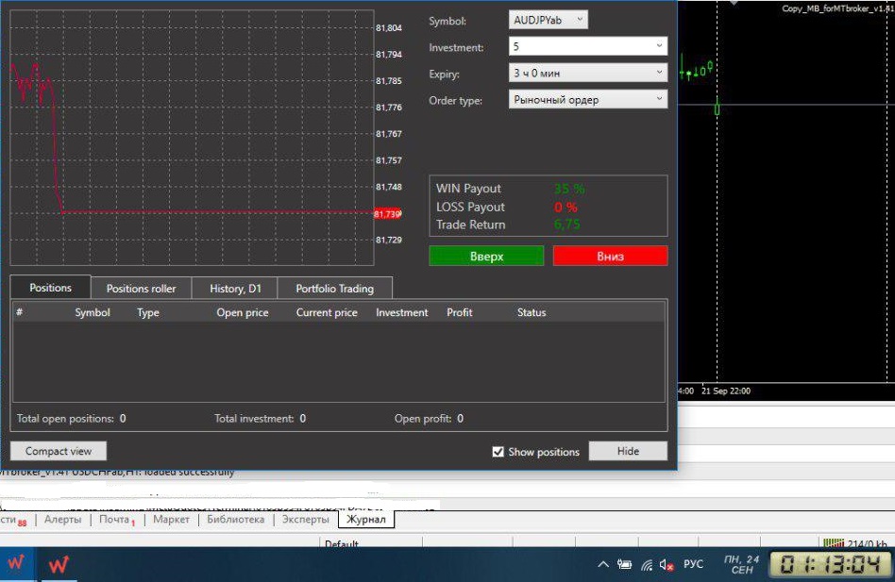Uncheck the Show positions checkbox
Image resolution: width=895 pixels, height=582 pixels.
[x=498, y=452]
